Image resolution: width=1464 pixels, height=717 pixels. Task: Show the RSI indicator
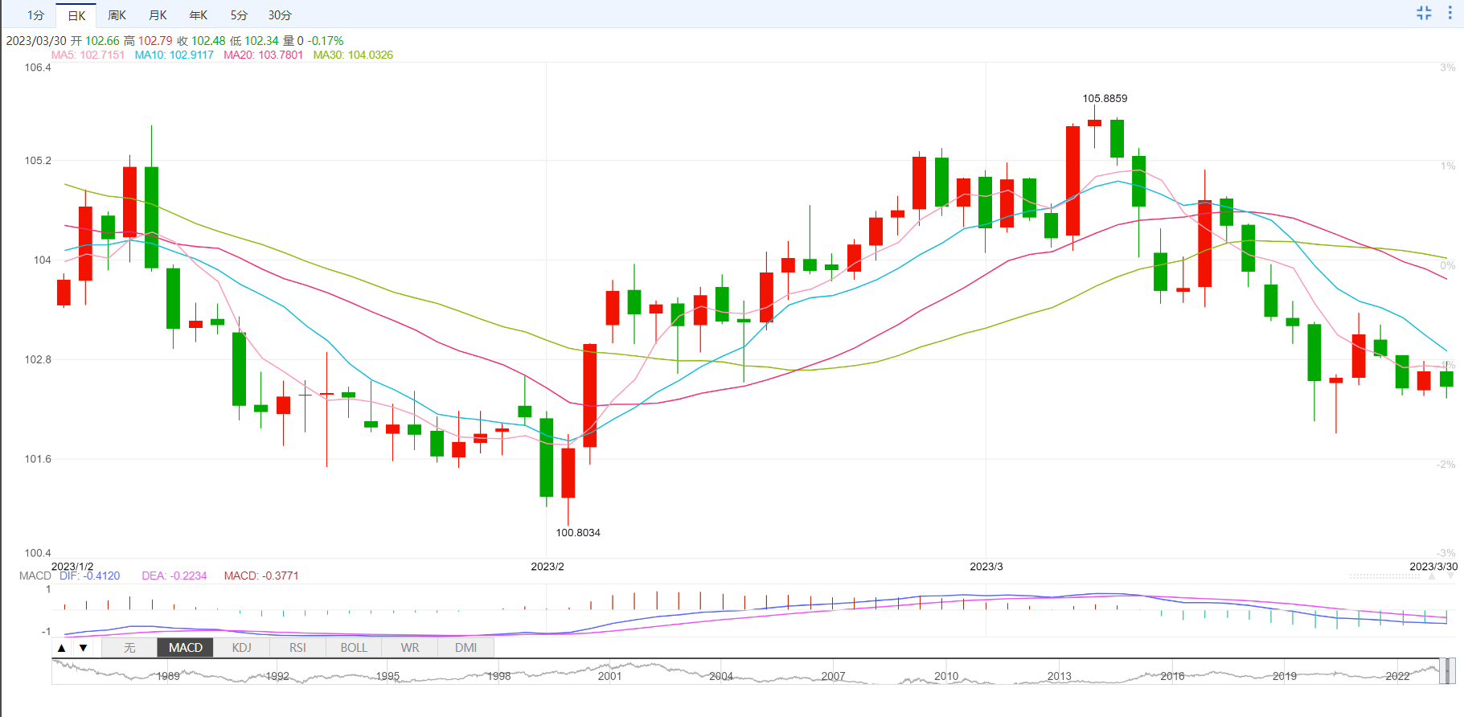point(297,648)
